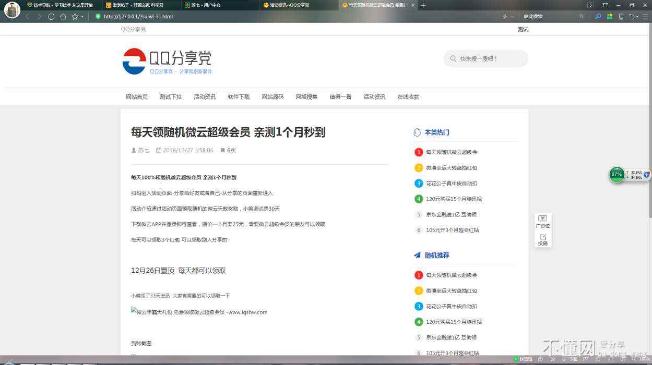Close the active 每天领随机微云超级会员 tab
652x365 pixels.
pos(413,5)
